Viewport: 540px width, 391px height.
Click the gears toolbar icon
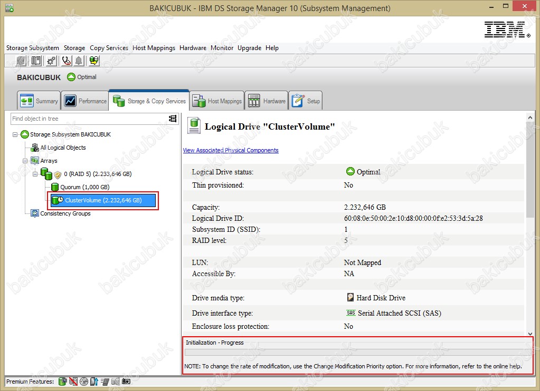(x=51, y=61)
